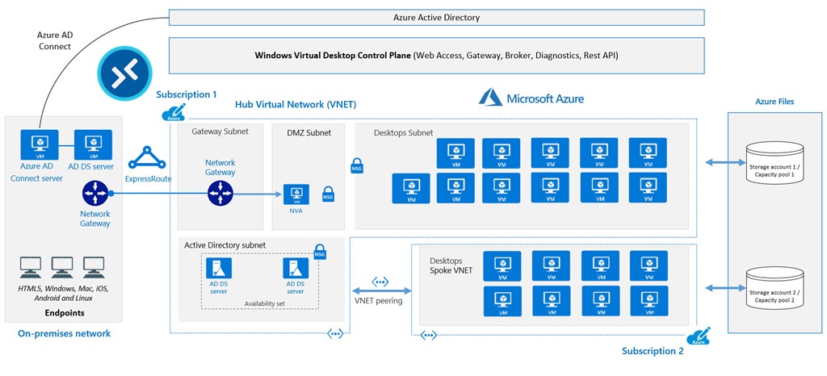
Task: Select the Storage account 1 cylinder
Action: tap(771, 162)
